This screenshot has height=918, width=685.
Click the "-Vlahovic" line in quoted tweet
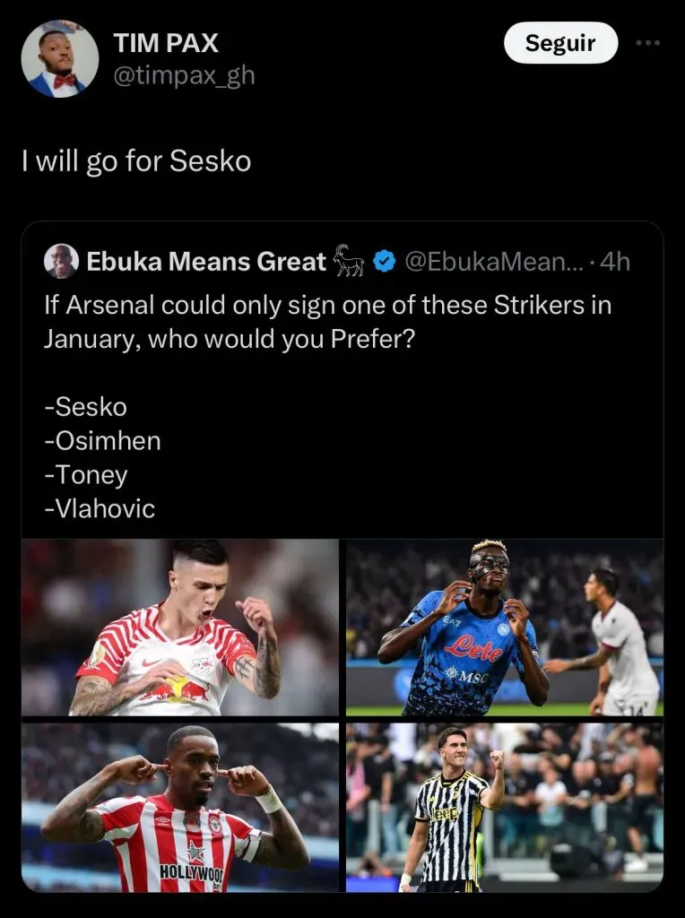(100, 509)
